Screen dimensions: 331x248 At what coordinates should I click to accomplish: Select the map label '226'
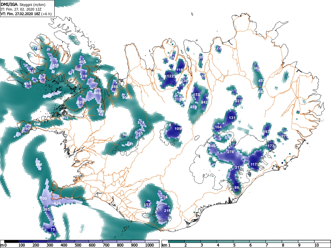[x=84, y=76]
